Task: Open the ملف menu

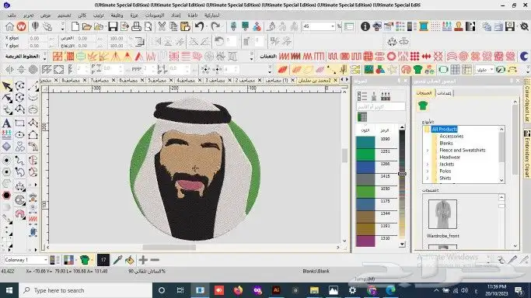Action: [12, 16]
